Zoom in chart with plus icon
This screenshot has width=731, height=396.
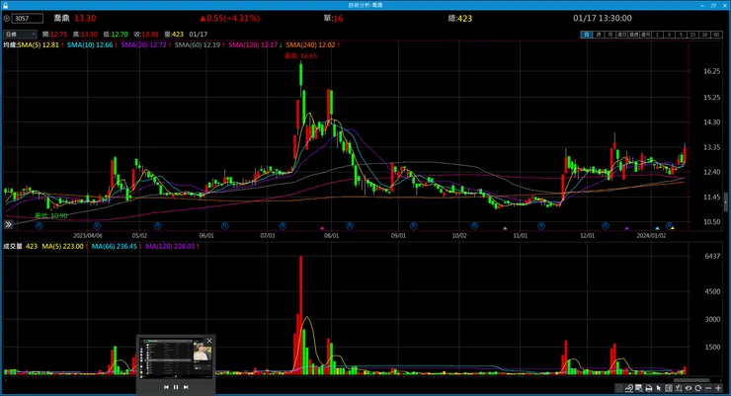point(718,388)
